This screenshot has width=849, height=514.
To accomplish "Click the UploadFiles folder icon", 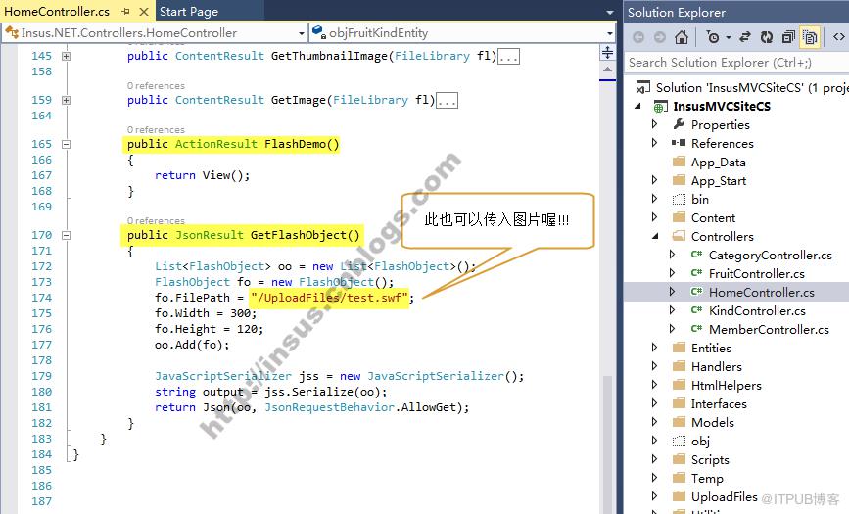I will tap(679, 496).
